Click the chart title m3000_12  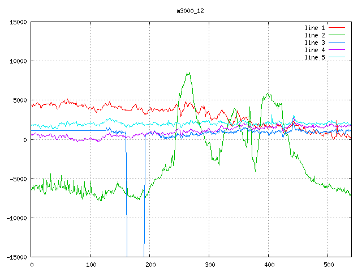click(189, 11)
